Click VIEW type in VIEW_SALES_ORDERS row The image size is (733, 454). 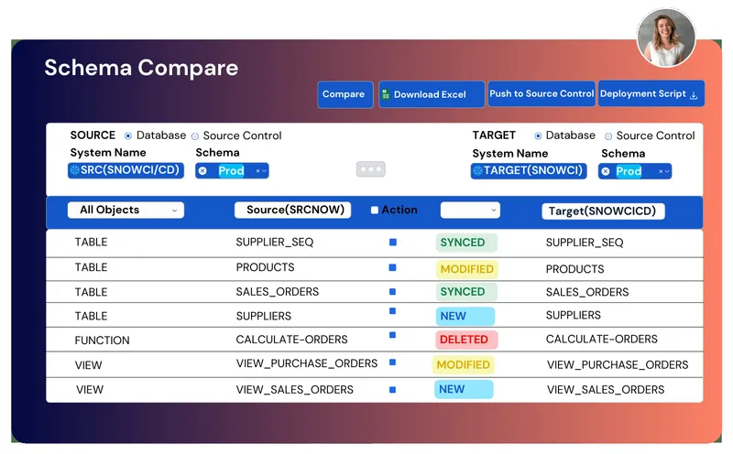90,390
